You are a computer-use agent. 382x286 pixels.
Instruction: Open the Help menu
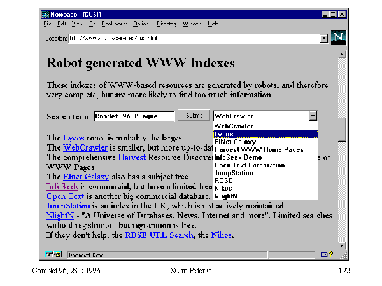tap(213, 24)
